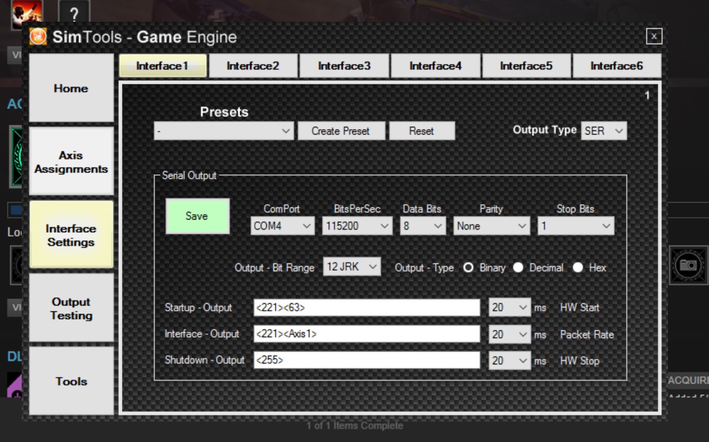Open the Data Bits dropdown
The height and width of the screenshot is (442, 709).
click(423, 226)
